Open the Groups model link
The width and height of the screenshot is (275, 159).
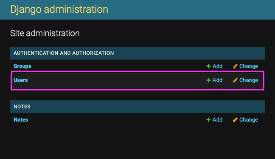click(22, 66)
